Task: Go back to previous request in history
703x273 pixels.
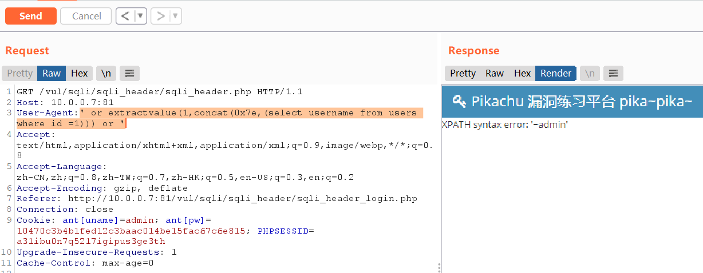Action: (125, 16)
